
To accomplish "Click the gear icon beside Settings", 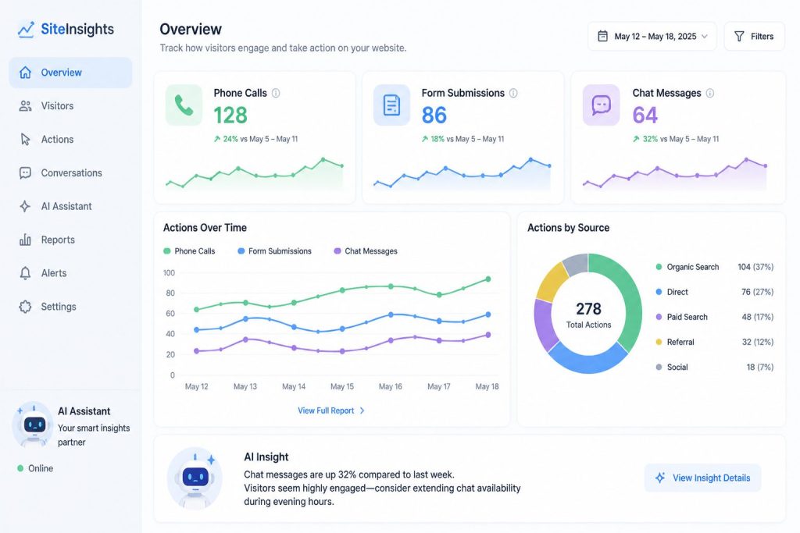I will [25, 306].
